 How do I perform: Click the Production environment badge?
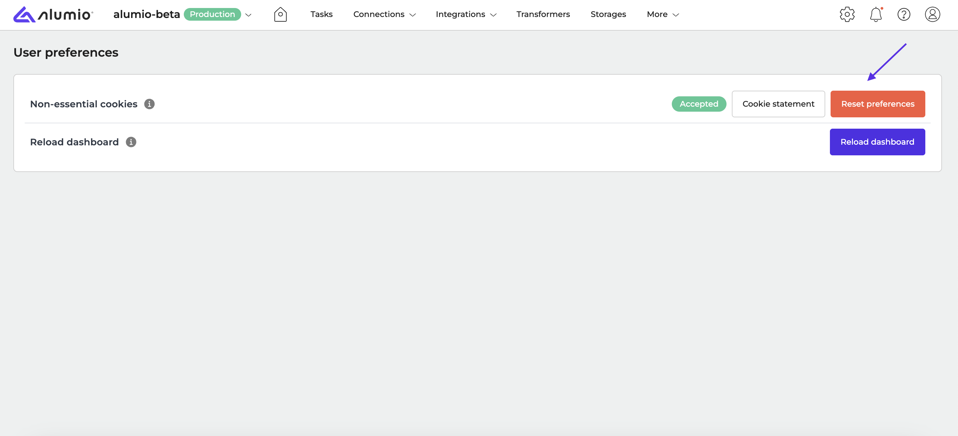(x=212, y=14)
